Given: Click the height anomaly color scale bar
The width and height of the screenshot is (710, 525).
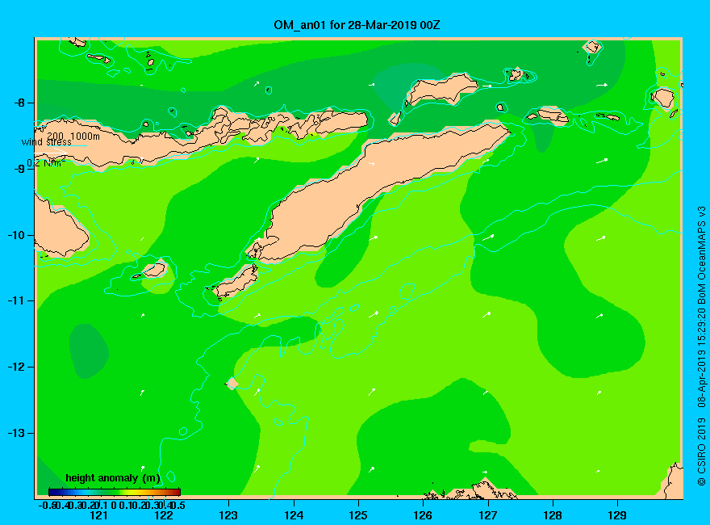Looking at the screenshot, I should [x=115, y=492].
